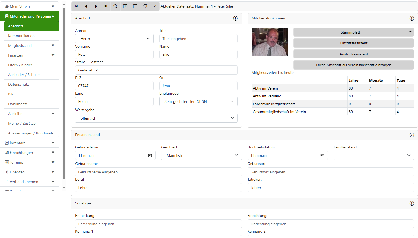The width and height of the screenshot is (418, 238).
Task: Open the Weitergabe dropdown
Action: point(156,118)
